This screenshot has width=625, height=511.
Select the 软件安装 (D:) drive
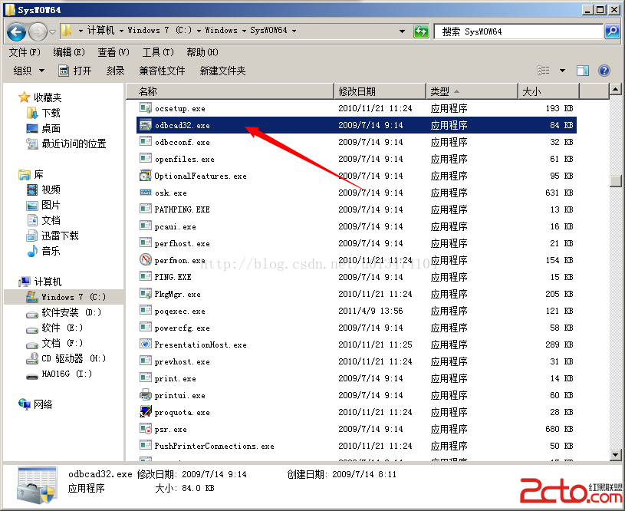[x=64, y=312]
